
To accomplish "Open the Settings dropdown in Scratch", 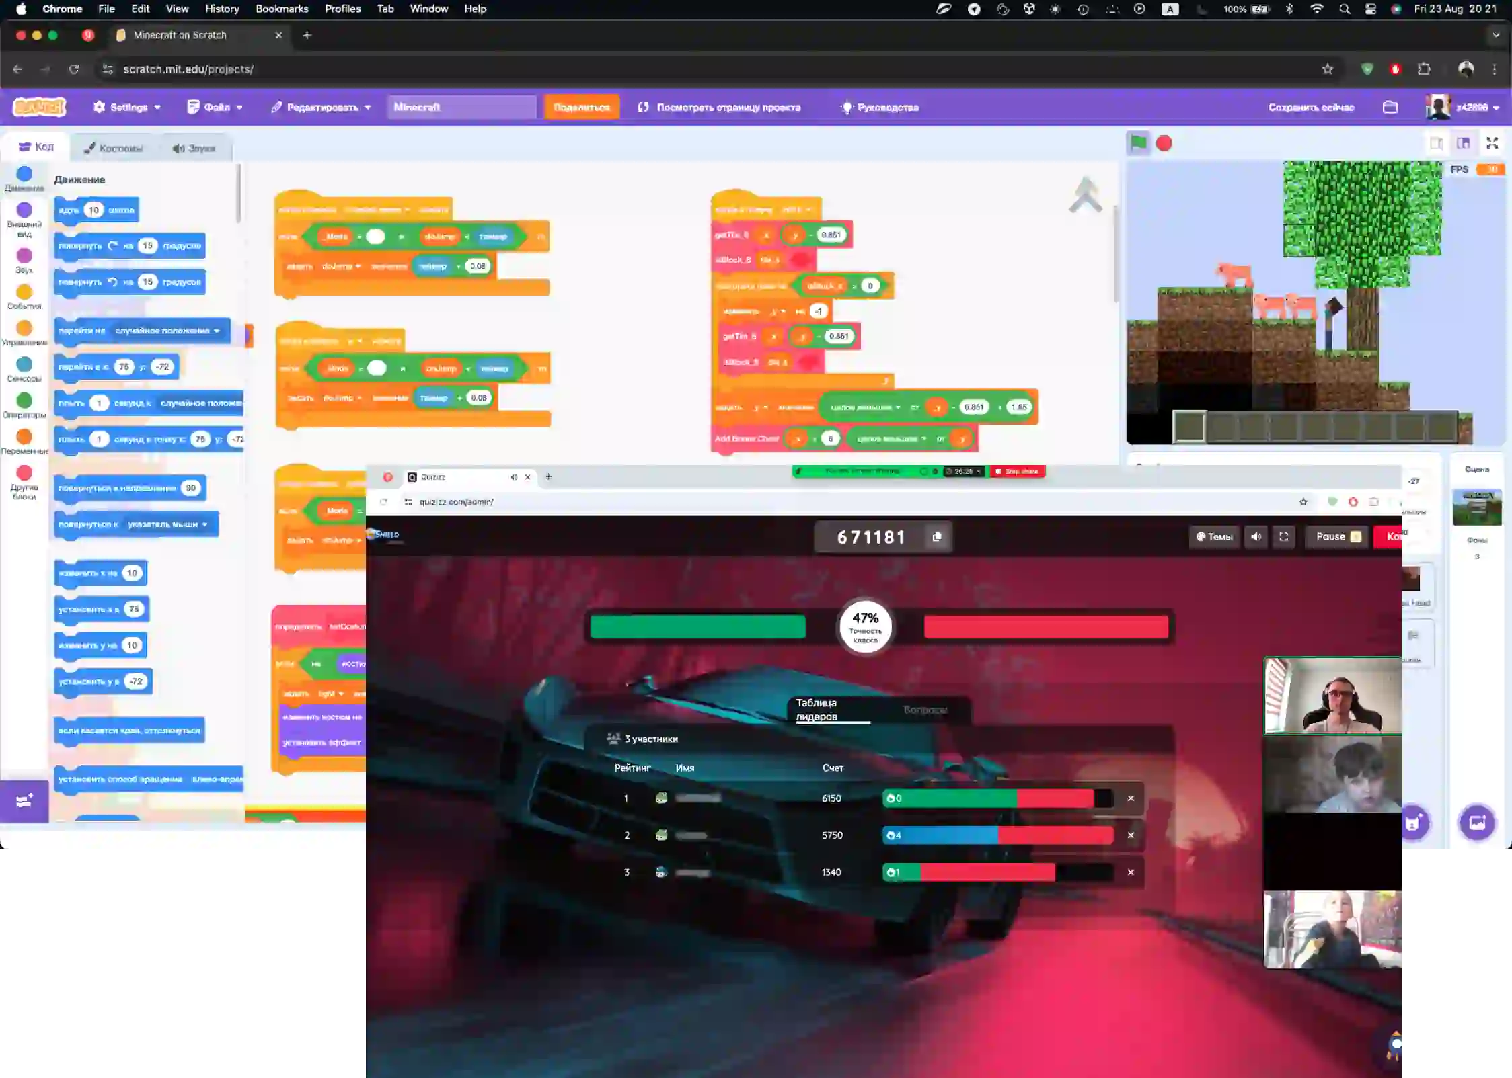I will point(127,107).
